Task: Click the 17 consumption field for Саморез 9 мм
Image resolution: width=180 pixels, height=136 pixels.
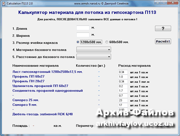Action: tap(123, 105)
